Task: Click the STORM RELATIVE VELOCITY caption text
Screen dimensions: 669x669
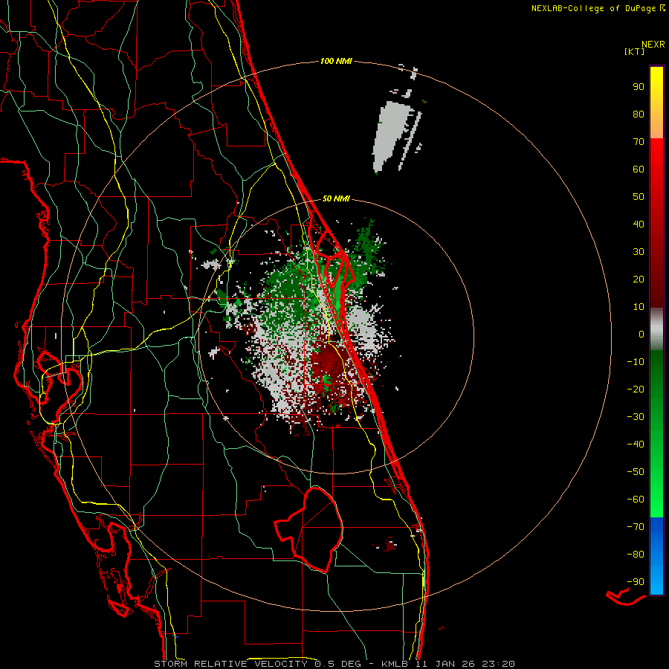Action: coord(233,664)
